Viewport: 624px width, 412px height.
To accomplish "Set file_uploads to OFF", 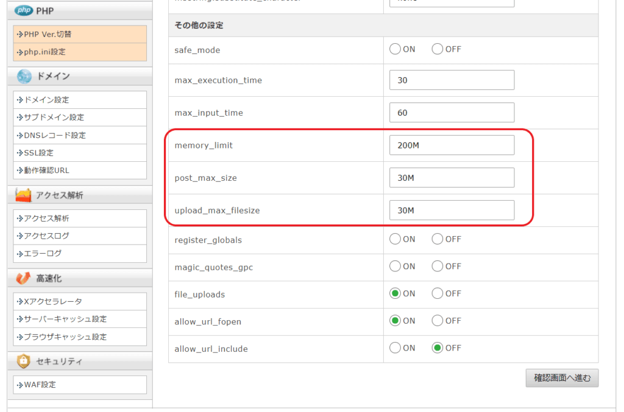I will coord(438,293).
